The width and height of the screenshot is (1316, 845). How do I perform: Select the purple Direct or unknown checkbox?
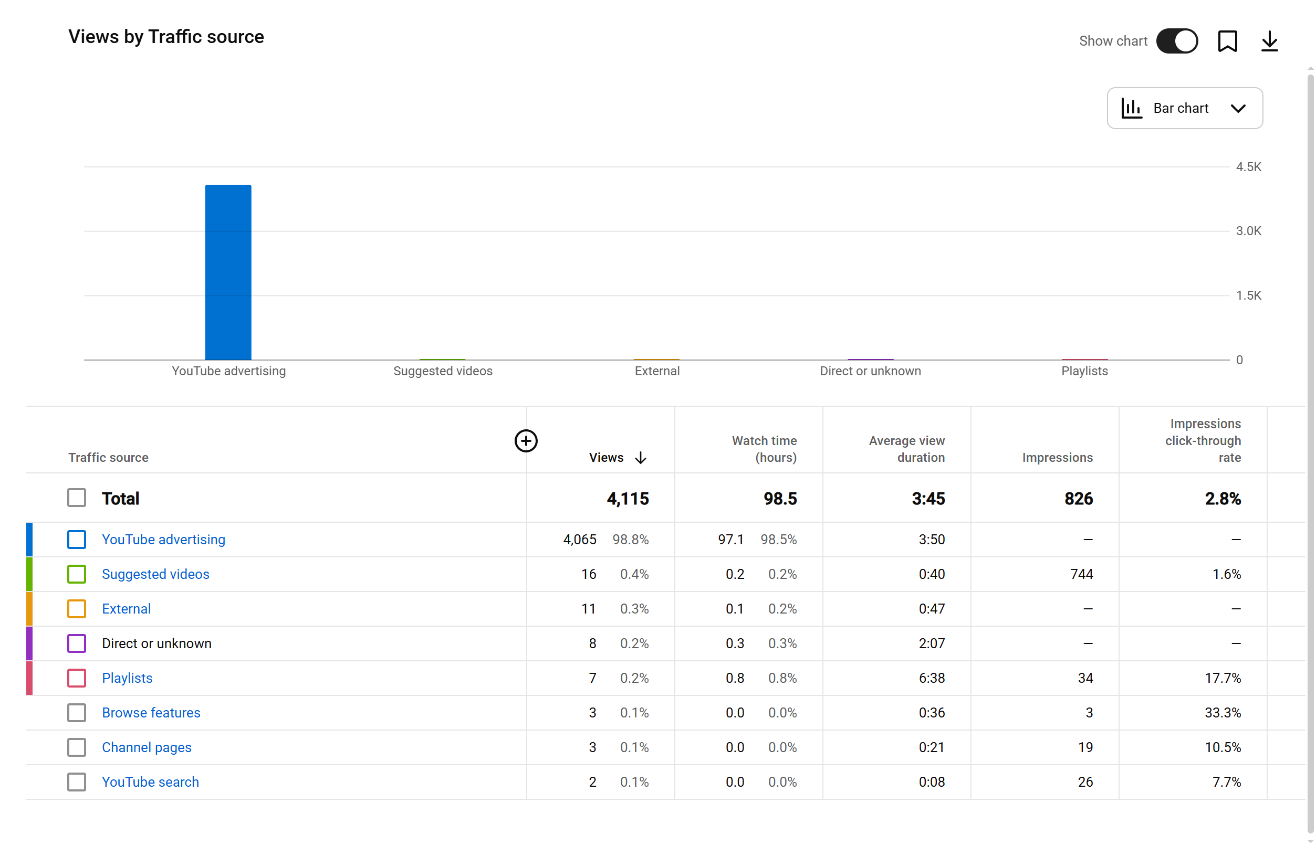pos(77,643)
